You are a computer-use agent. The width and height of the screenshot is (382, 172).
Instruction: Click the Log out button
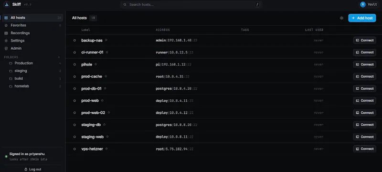32,169
